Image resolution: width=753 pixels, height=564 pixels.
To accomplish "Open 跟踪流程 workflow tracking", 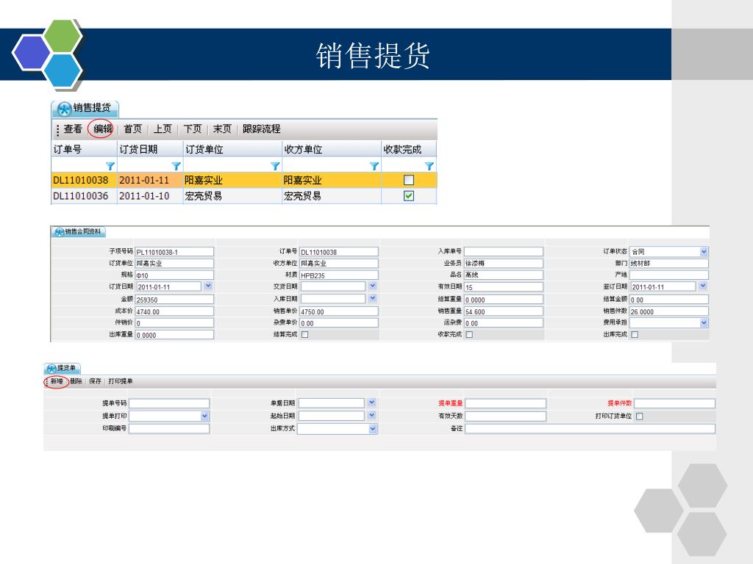I will tap(261, 129).
